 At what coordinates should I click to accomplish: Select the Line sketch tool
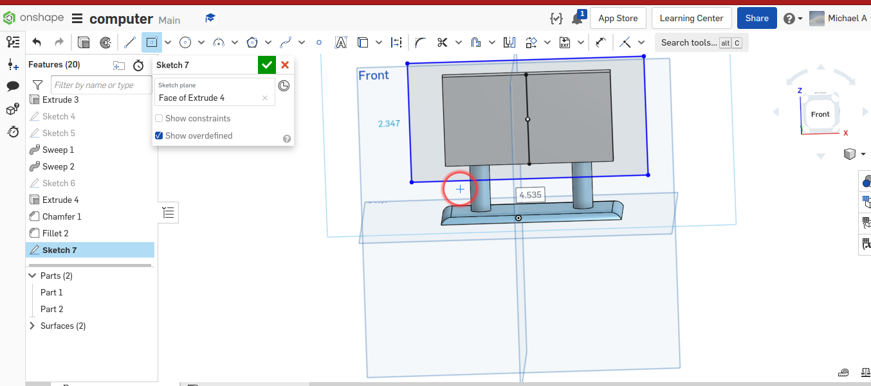(129, 42)
